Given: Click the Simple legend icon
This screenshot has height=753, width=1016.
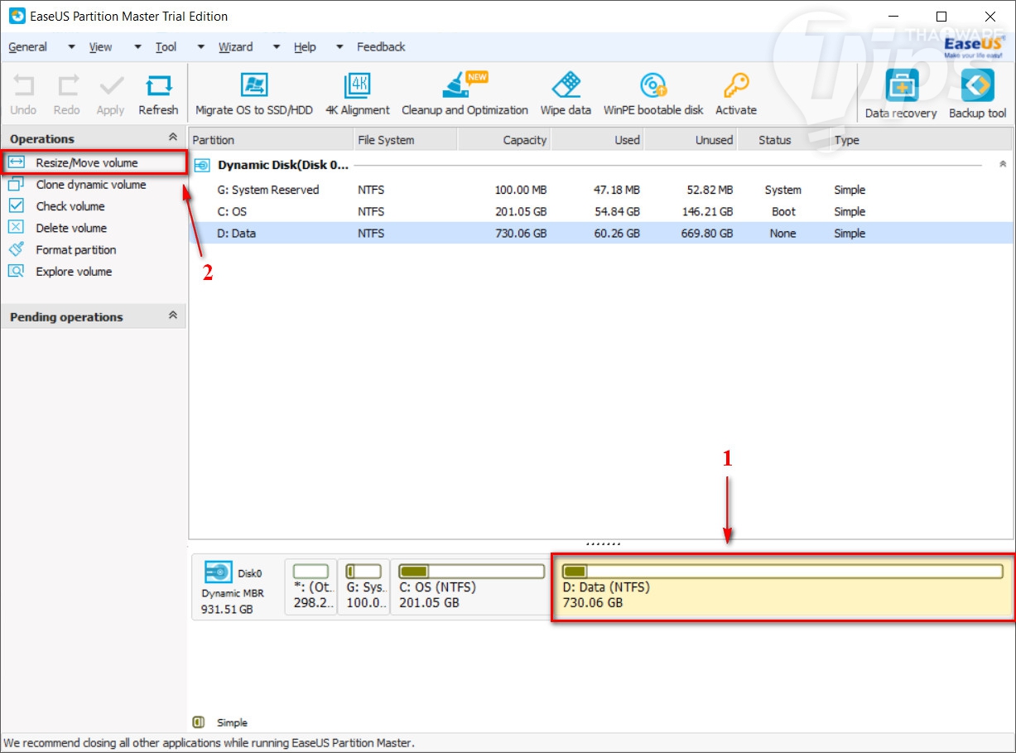Looking at the screenshot, I should coord(198,722).
